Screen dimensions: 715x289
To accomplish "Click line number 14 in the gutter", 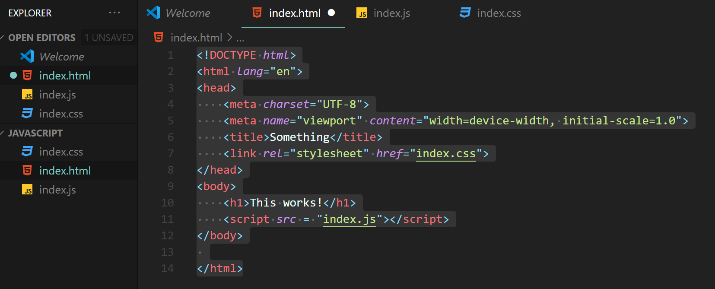I will click(x=167, y=268).
